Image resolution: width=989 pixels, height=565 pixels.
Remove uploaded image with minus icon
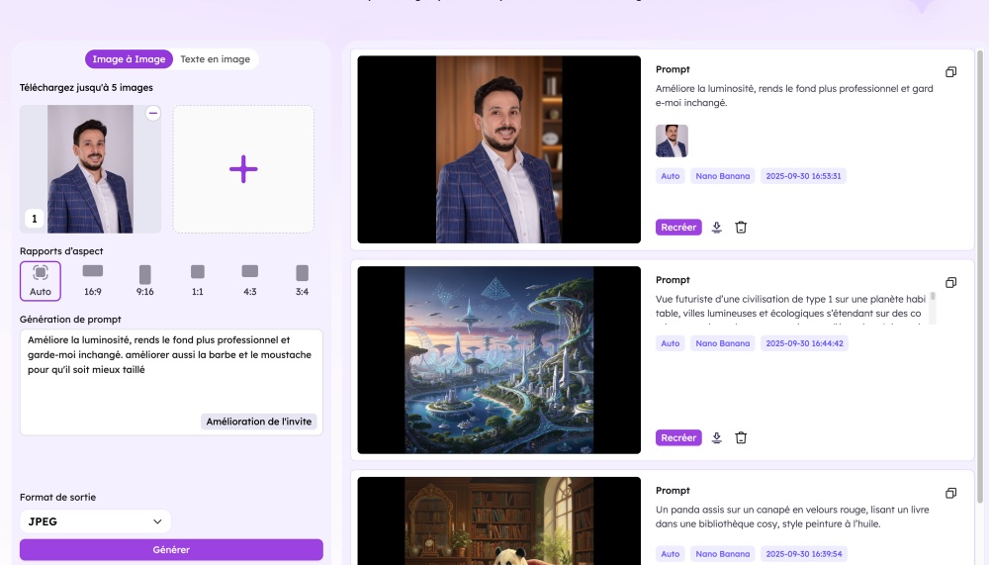pyautogui.click(x=152, y=113)
